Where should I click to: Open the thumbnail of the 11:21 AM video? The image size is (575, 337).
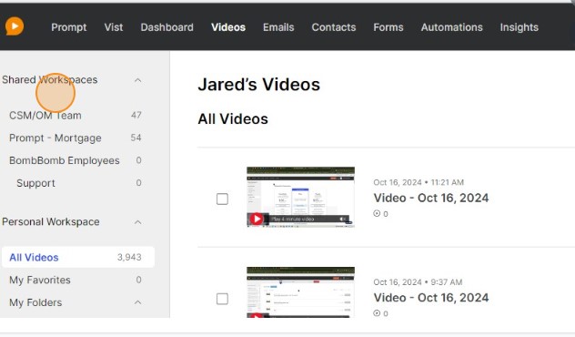point(301,197)
